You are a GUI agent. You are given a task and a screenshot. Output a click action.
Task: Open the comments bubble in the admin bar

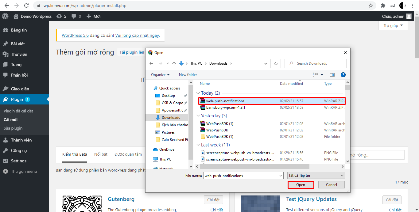pos(76,16)
